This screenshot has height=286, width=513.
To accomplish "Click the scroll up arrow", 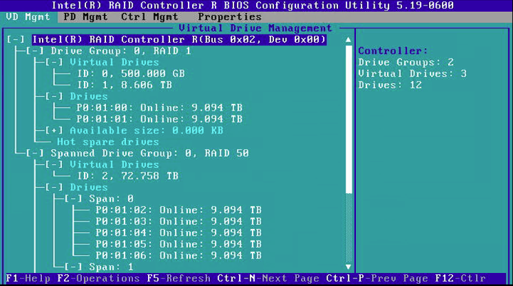I will click(348, 40).
